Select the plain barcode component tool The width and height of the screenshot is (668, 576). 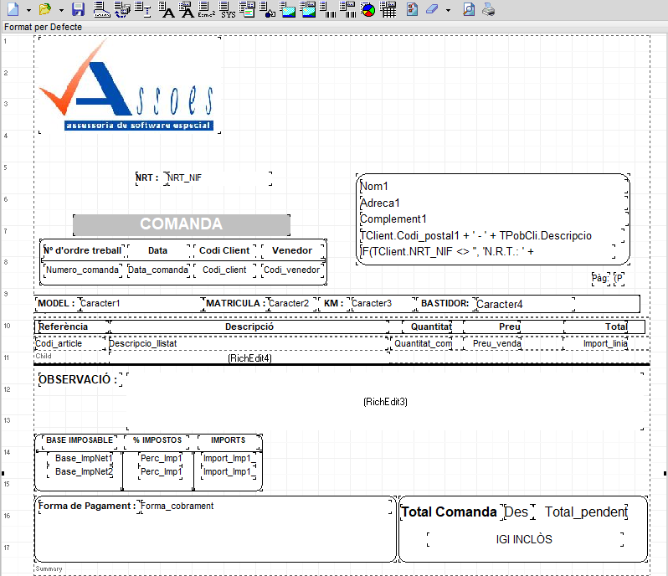point(327,9)
